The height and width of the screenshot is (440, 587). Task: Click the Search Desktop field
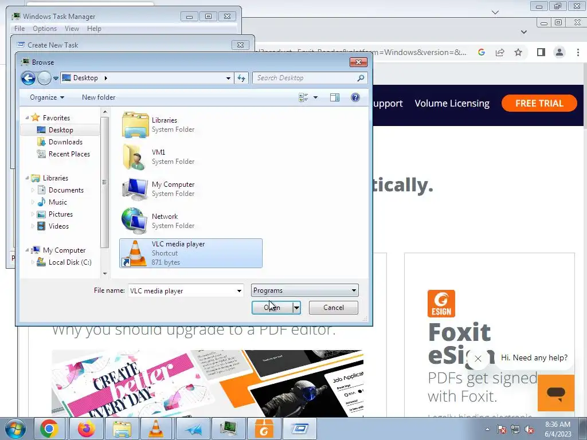[x=310, y=78]
